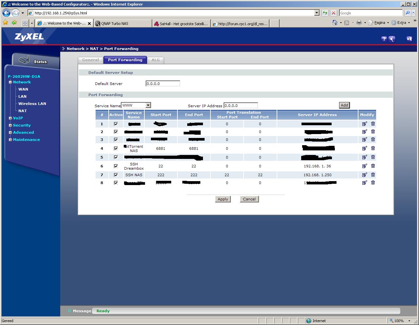Disable the BitTorrent NAS rule checkbox
The image size is (419, 325).
click(116, 148)
